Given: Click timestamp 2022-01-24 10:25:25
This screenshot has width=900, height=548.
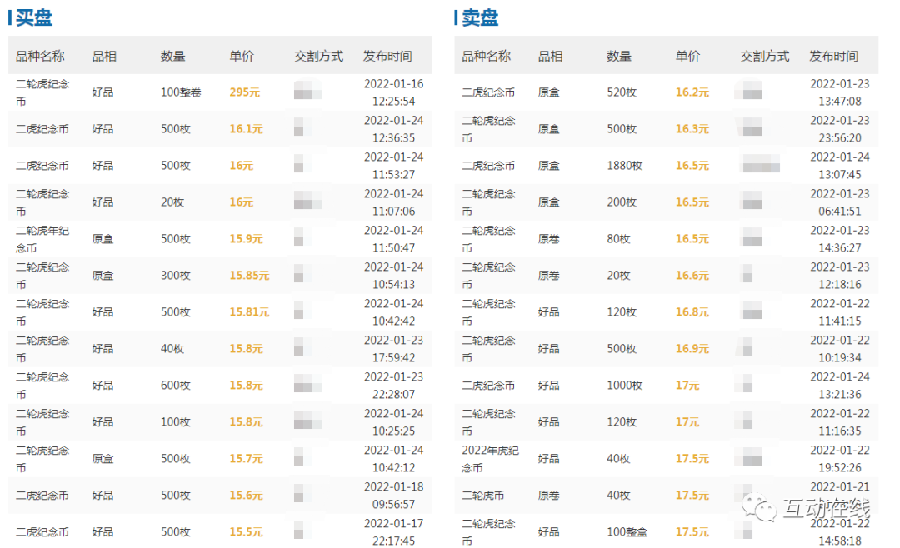Looking at the screenshot, I should (393, 422).
